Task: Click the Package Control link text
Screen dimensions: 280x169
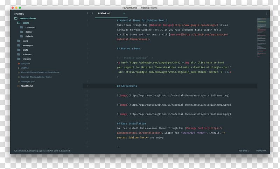Action: coord(197,128)
